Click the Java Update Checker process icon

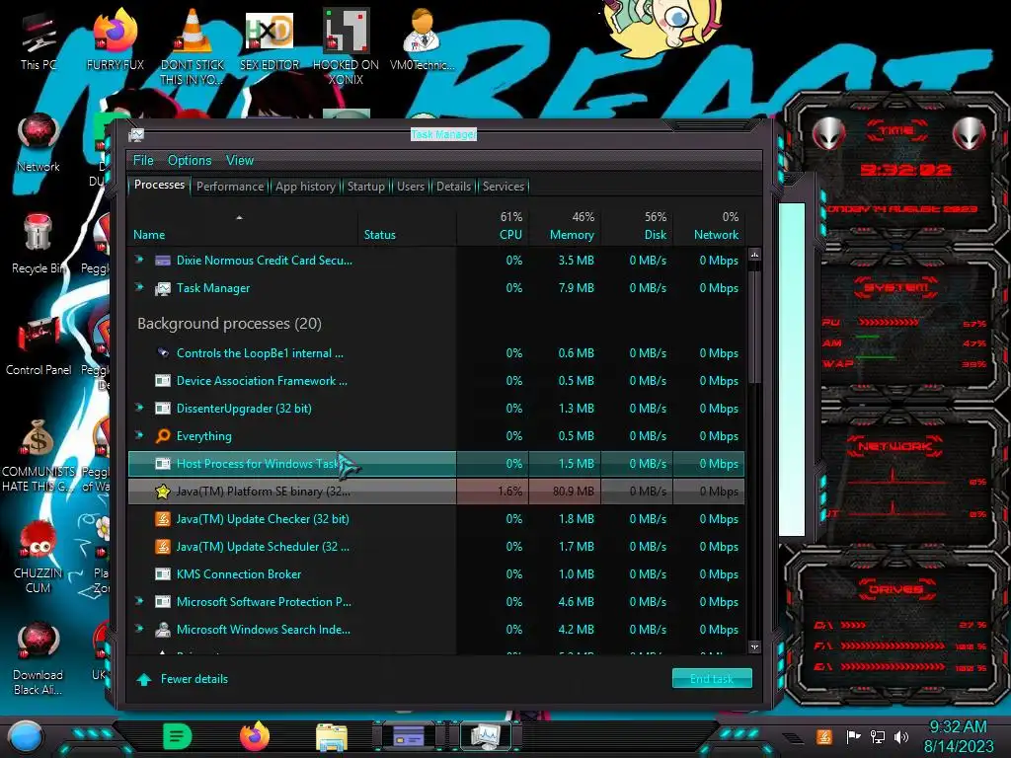(x=163, y=519)
